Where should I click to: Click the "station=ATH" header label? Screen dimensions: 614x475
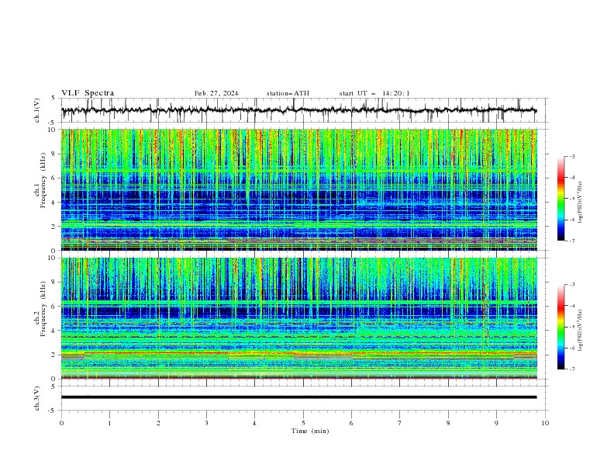288,93
